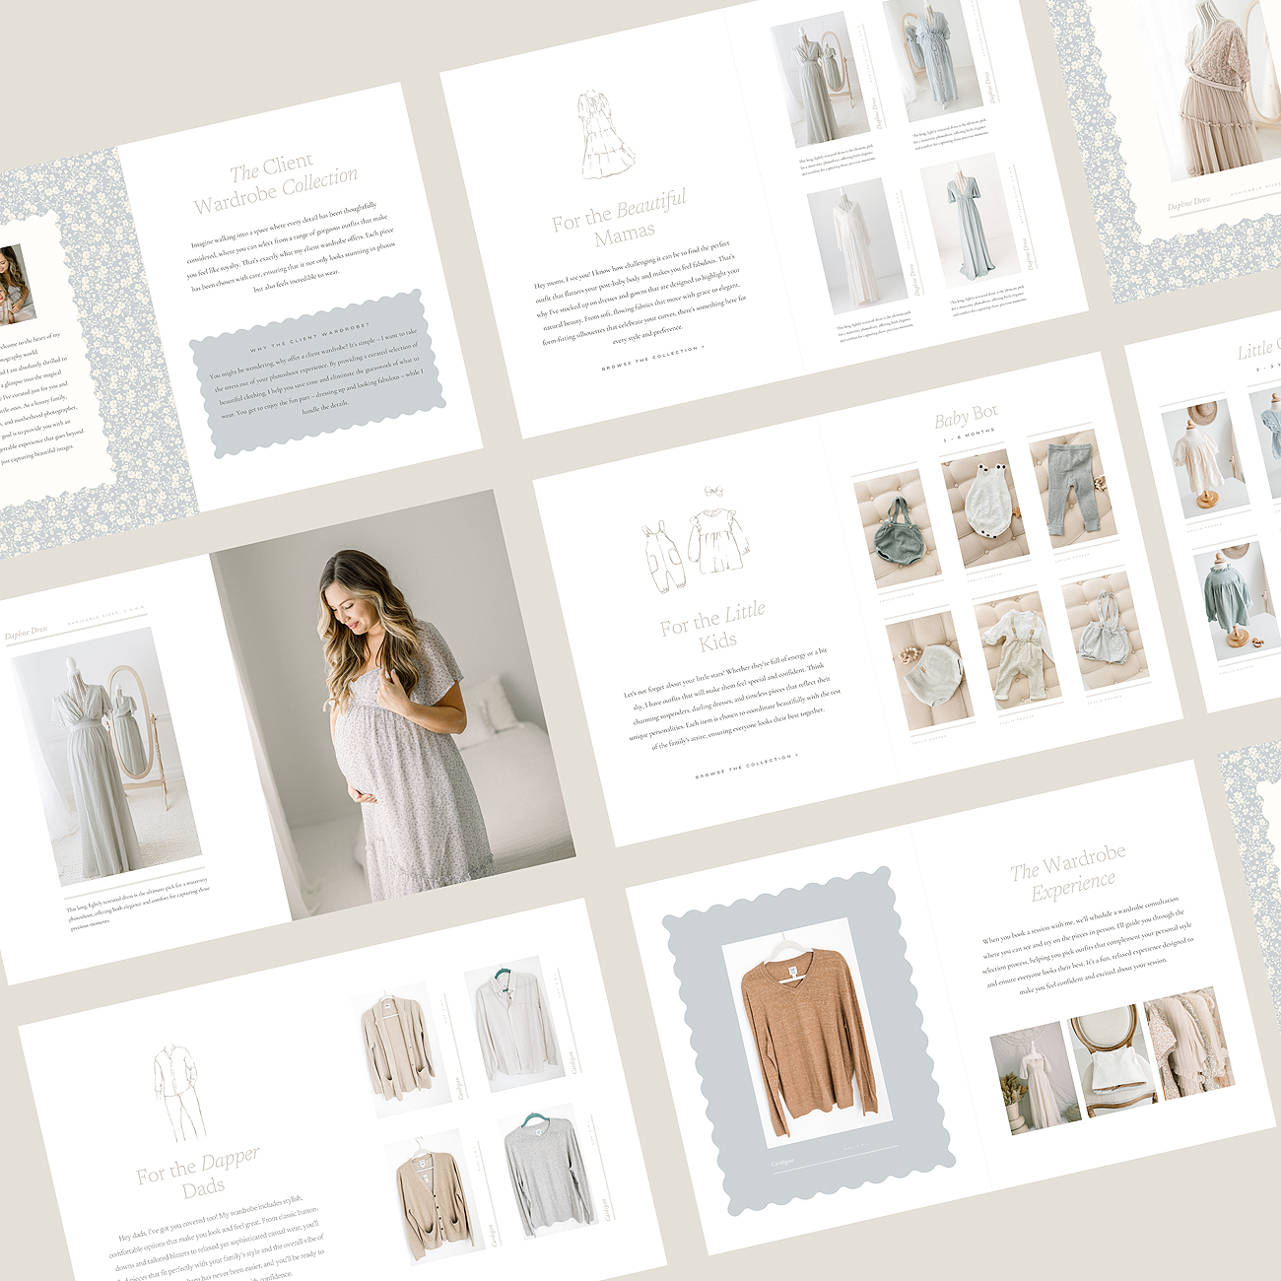Click the Why the Client Wardrobe blue box

coord(317,373)
